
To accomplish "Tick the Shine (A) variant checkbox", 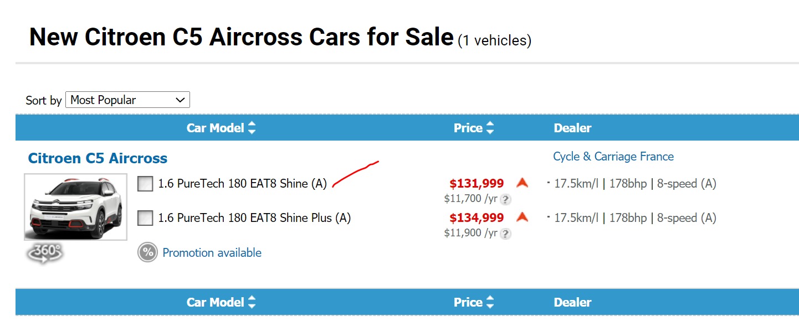I will [145, 184].
